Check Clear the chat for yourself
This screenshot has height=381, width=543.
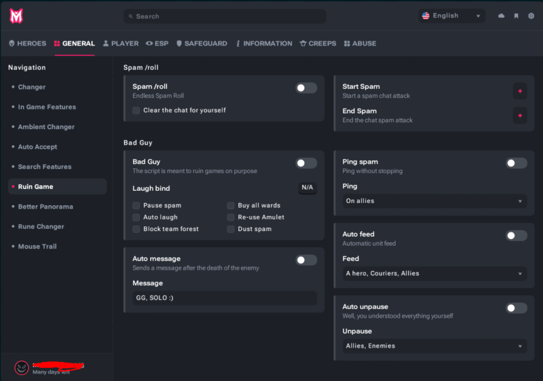(136, 110)
